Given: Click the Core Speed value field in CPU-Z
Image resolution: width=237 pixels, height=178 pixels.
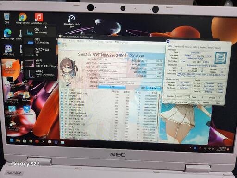Looking at the screenshot, I should (184, 83).
